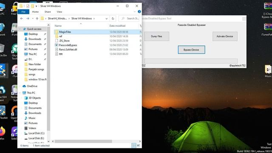Open Music under This PC
Viewport: 272px width, 153px height.
tap(32, 118)
